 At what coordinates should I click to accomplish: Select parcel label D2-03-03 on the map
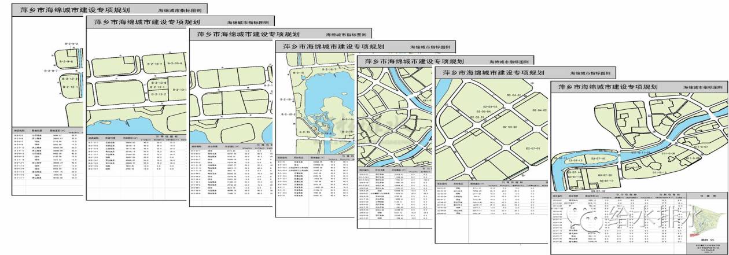point(490,106)
